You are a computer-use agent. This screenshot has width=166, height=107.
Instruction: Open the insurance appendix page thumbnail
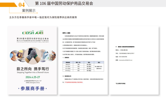pyautogui.click(x=83, y=61)
